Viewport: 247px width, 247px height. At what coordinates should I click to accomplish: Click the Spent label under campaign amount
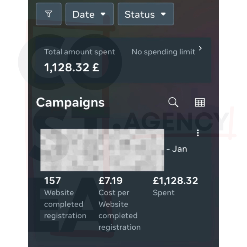(x=164, y=193)
